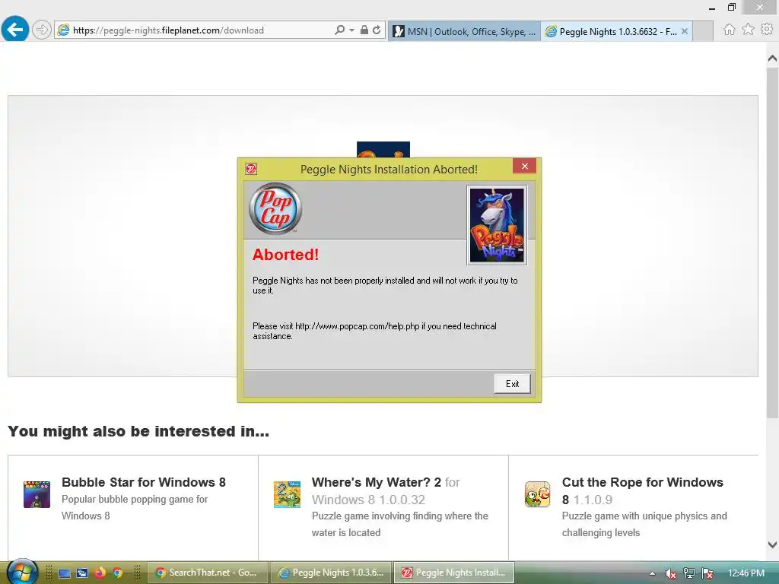Click the Switch Windows quick launch icon
The width and height of the screenshot is (779, 584).
(82, 573)
